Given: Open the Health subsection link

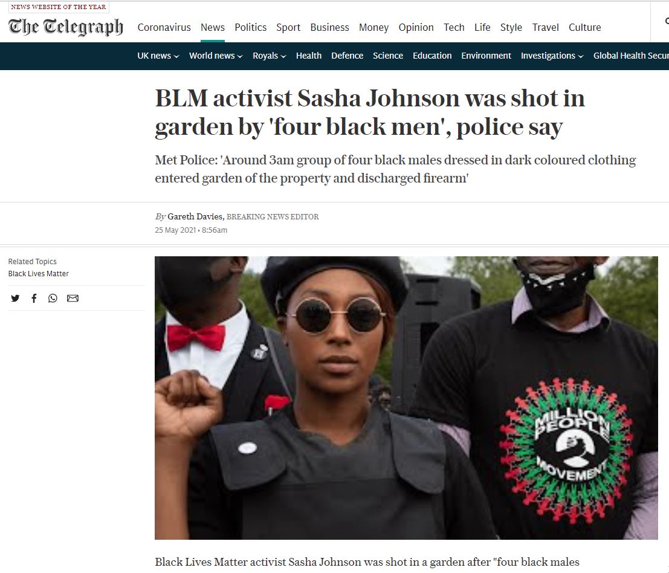Looking at the screenshot, I should [x=309, y=56].
